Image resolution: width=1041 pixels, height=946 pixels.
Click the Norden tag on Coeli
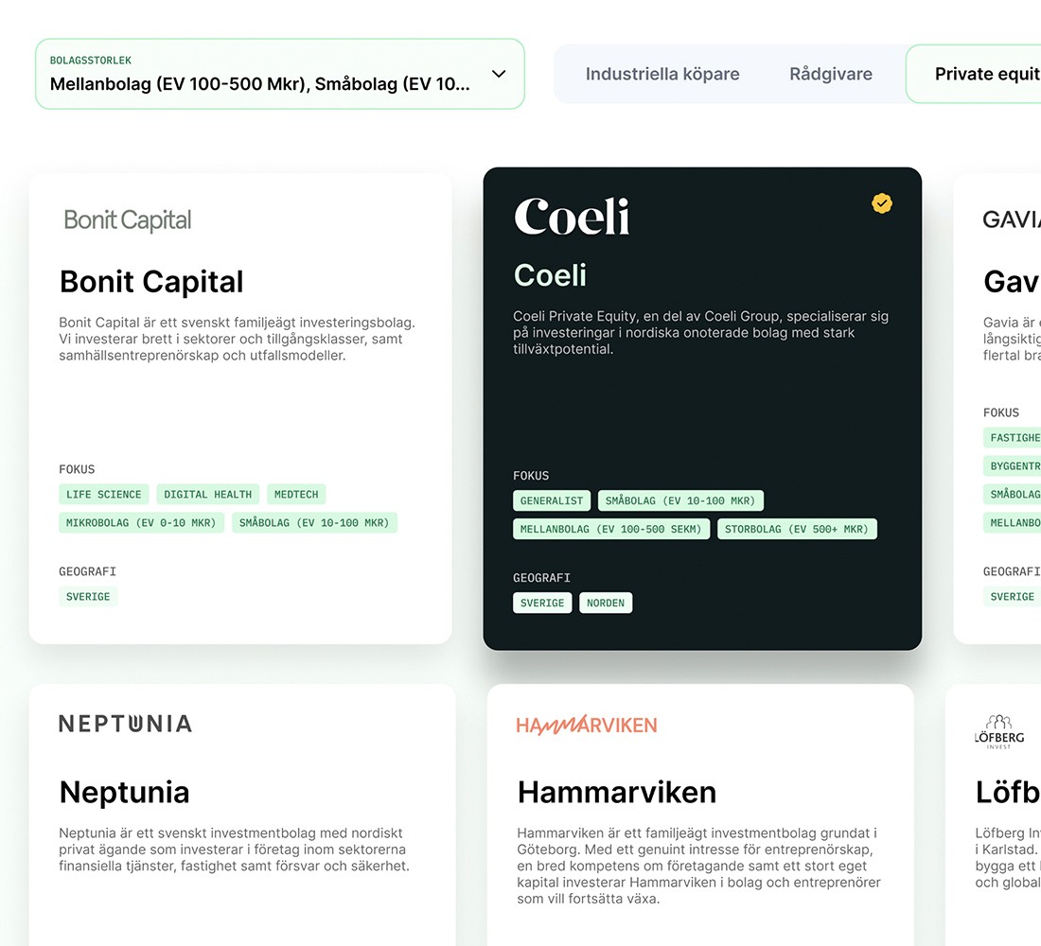coord(606,603)
